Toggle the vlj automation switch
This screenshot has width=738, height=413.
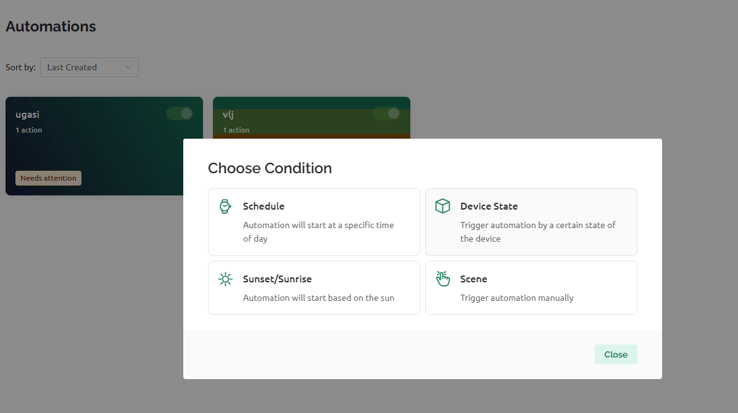(387, 113)
